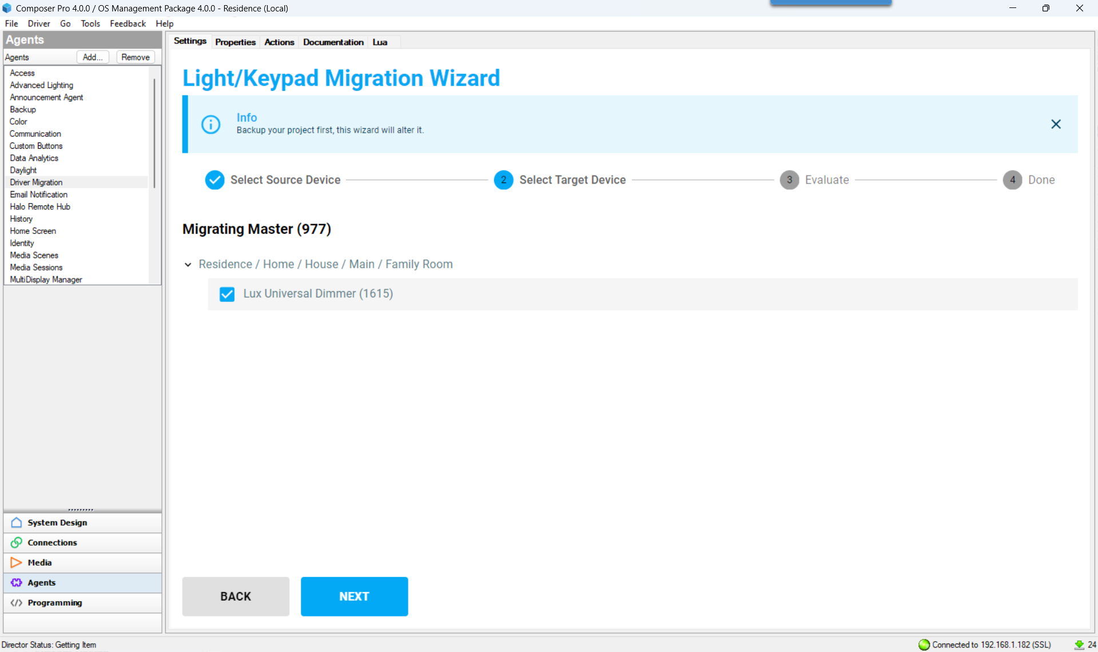Select Email Notification agent
This screenshot has height=652, width=1098.
click(38, 194)
